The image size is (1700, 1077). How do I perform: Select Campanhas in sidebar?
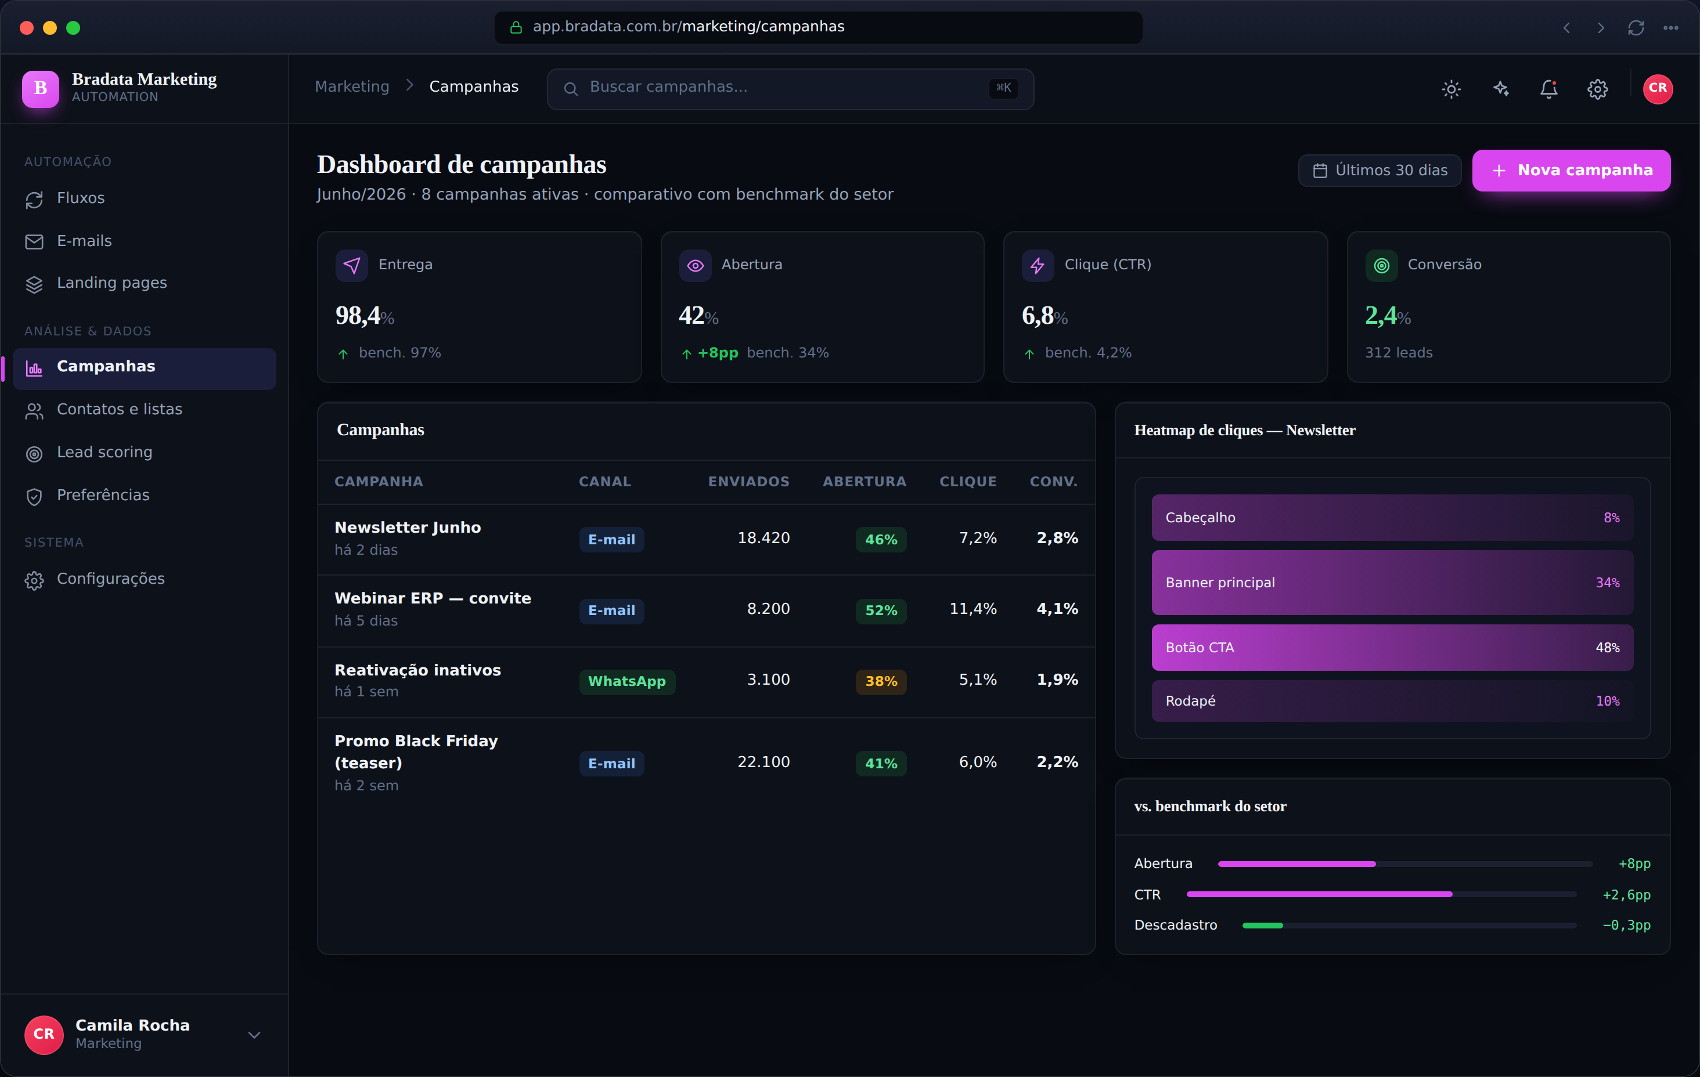(144, 368)
